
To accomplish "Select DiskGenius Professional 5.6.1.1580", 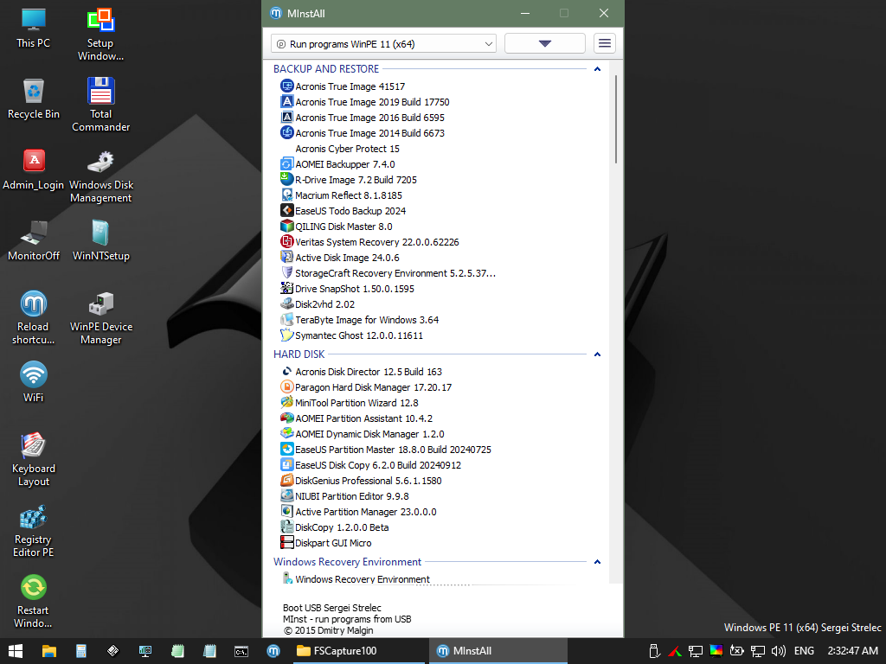I will pyautogui.click(x=361, y=481).
